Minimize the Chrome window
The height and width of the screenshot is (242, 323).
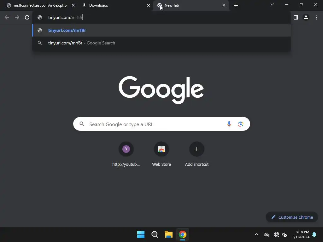(286, 4)
